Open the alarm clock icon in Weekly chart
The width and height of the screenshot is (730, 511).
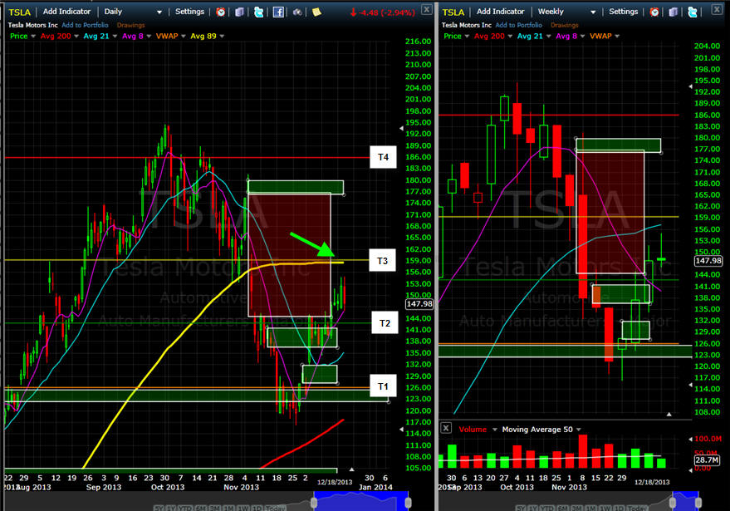[654, 12]
